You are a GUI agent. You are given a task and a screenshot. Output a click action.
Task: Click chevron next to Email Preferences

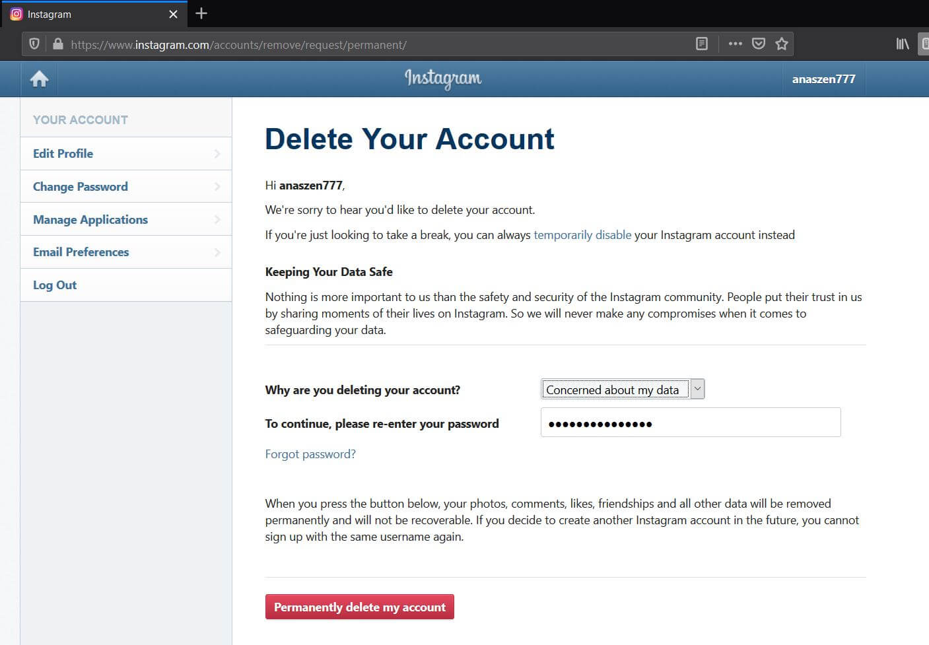point(217,252)
